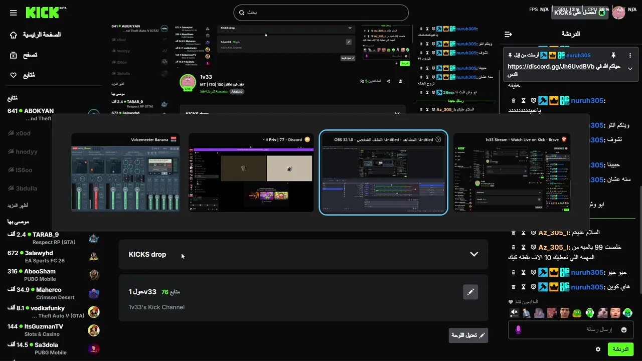The width and height of the screenshot is (642, 361).
Task: Open AbooSham PUBG Mobile channel
Action: pos(53,275)
